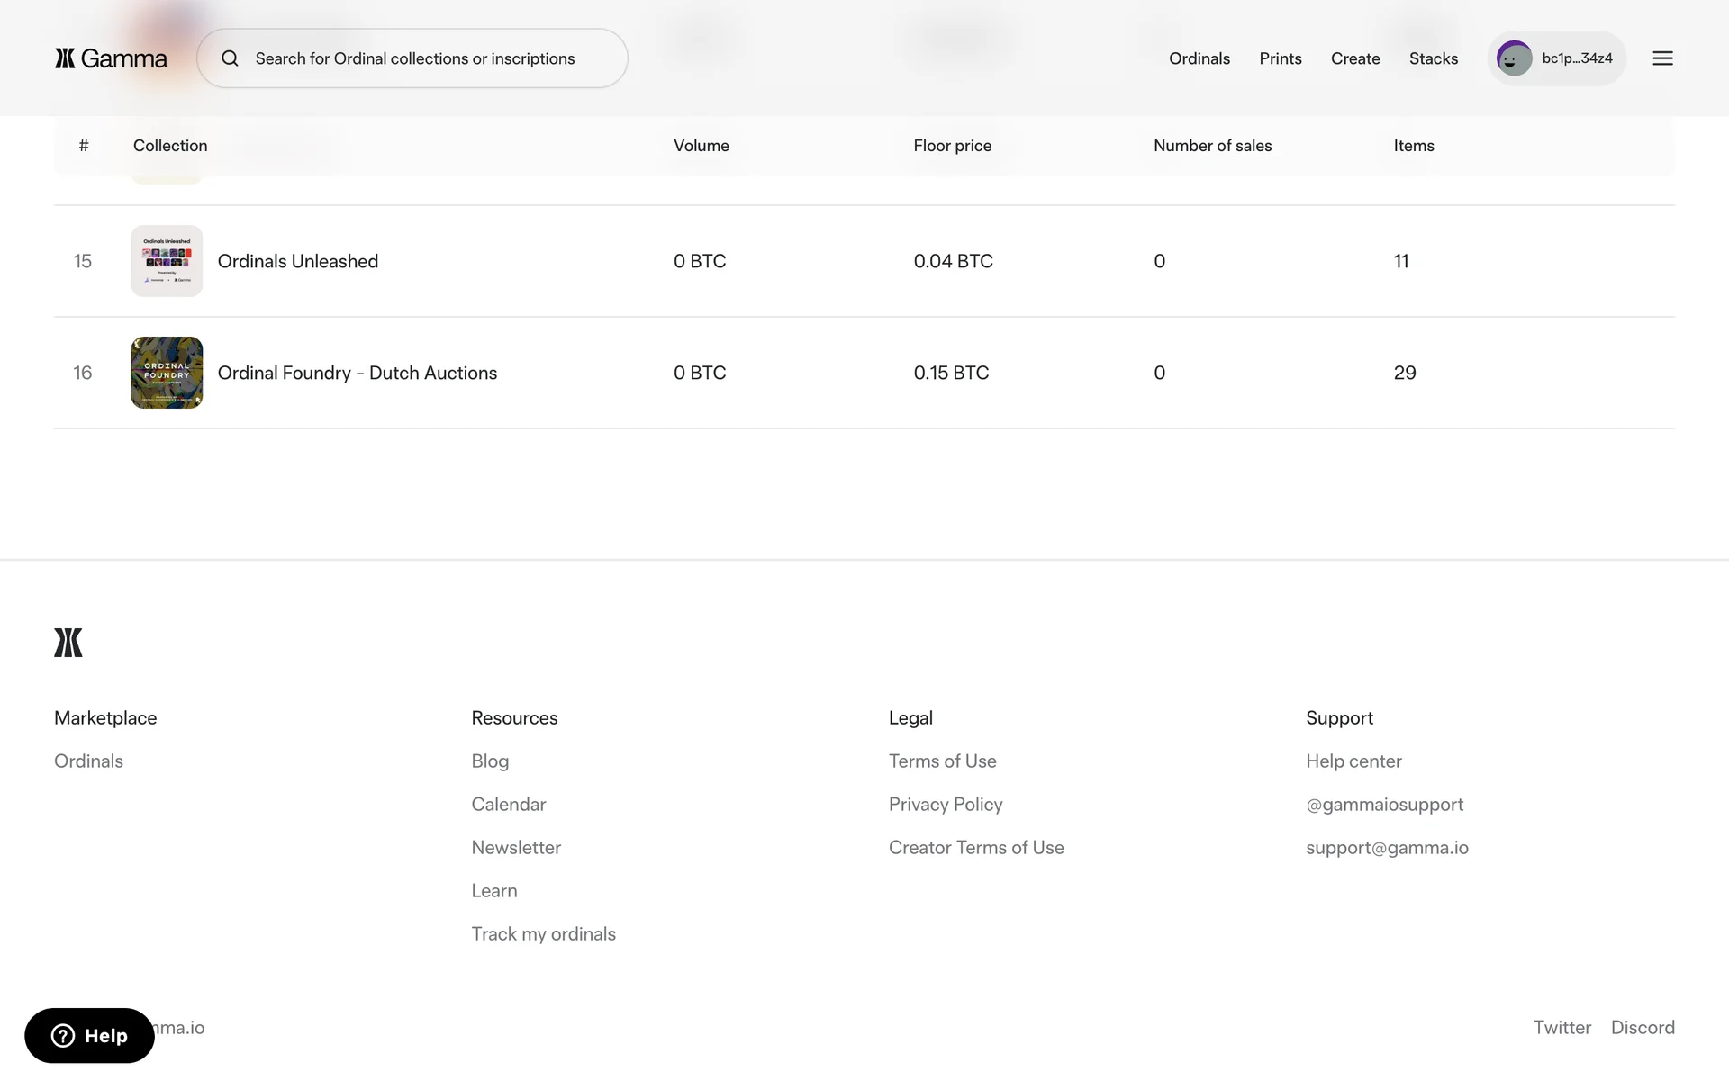The image size is (1729, 1080).
Task: Open the Stacks nav item
Action: pyautogui.click(x=1433, y=58)
